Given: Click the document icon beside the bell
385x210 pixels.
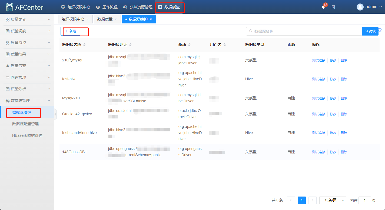Looking at the screenshot, I should 333,7.
